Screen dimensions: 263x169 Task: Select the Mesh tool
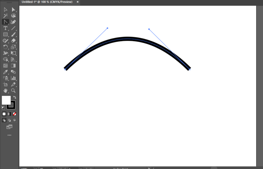coord(5,66)
